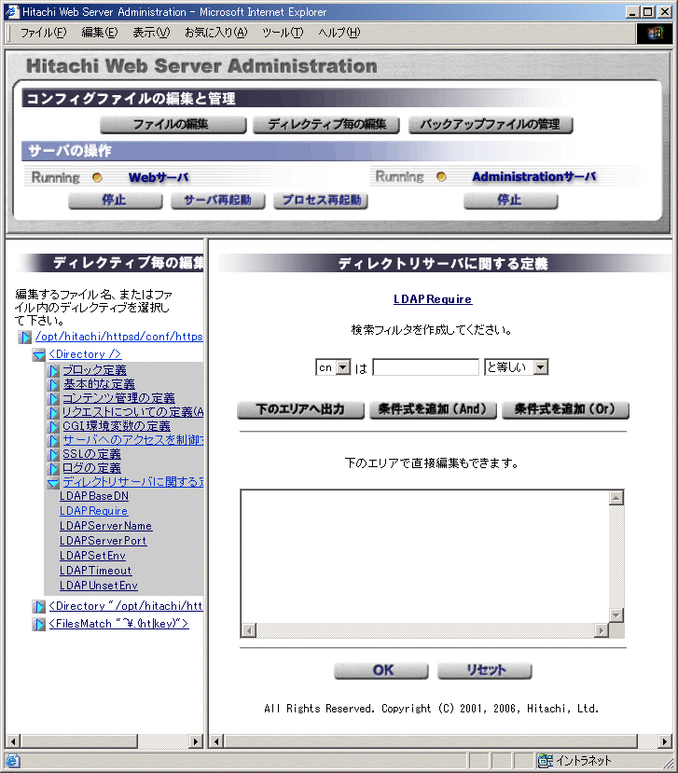Expand the <Directory "/opt/hitachi/htt arrow icon
The height and width of the screenshot is (773, 678).
pos(38,606)
